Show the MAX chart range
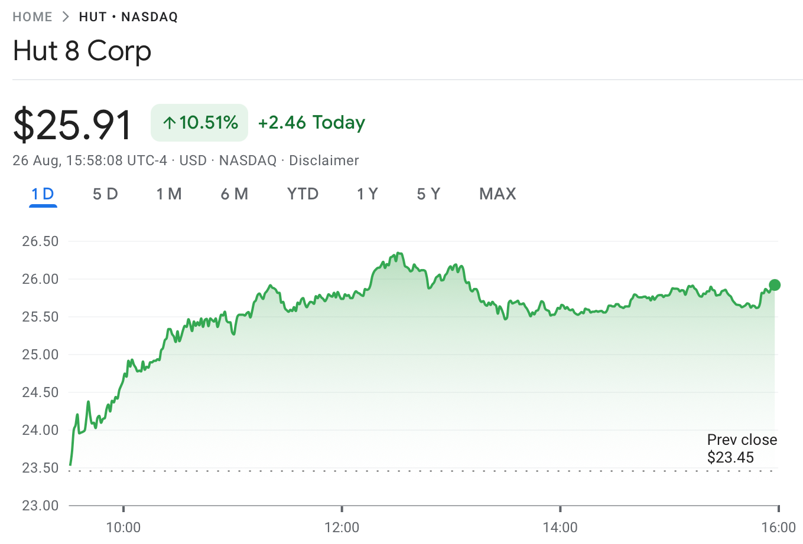The width and height of the screenshot is (803, 544). coord(498,194)
